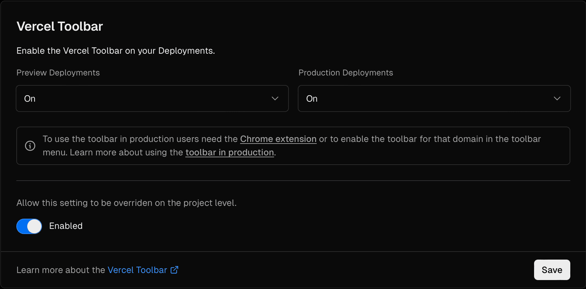Image resolution: width=586 pixels, height=289 pixels.
Task: Visit the Vercel Toolbar documentation link
Action: tap(137, 270)
